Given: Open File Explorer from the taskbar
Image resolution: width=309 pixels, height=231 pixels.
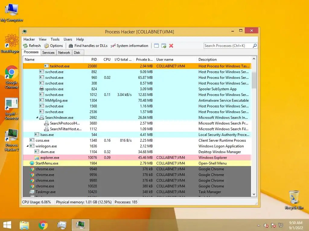Looking at the screenshot, I should 24,225.
